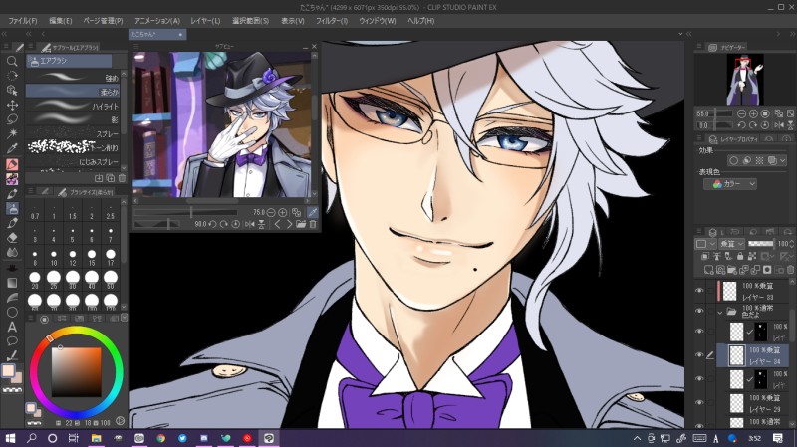The width and height of the screenshot is (797, 447).
Task: Choose the トーン削り airbrush sub tool
Action: click(73, 147)
